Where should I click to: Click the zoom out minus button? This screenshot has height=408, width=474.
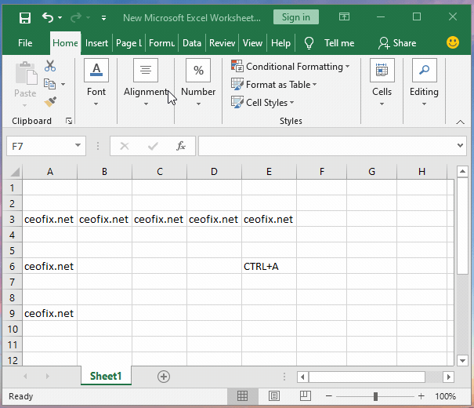[329, 396]
